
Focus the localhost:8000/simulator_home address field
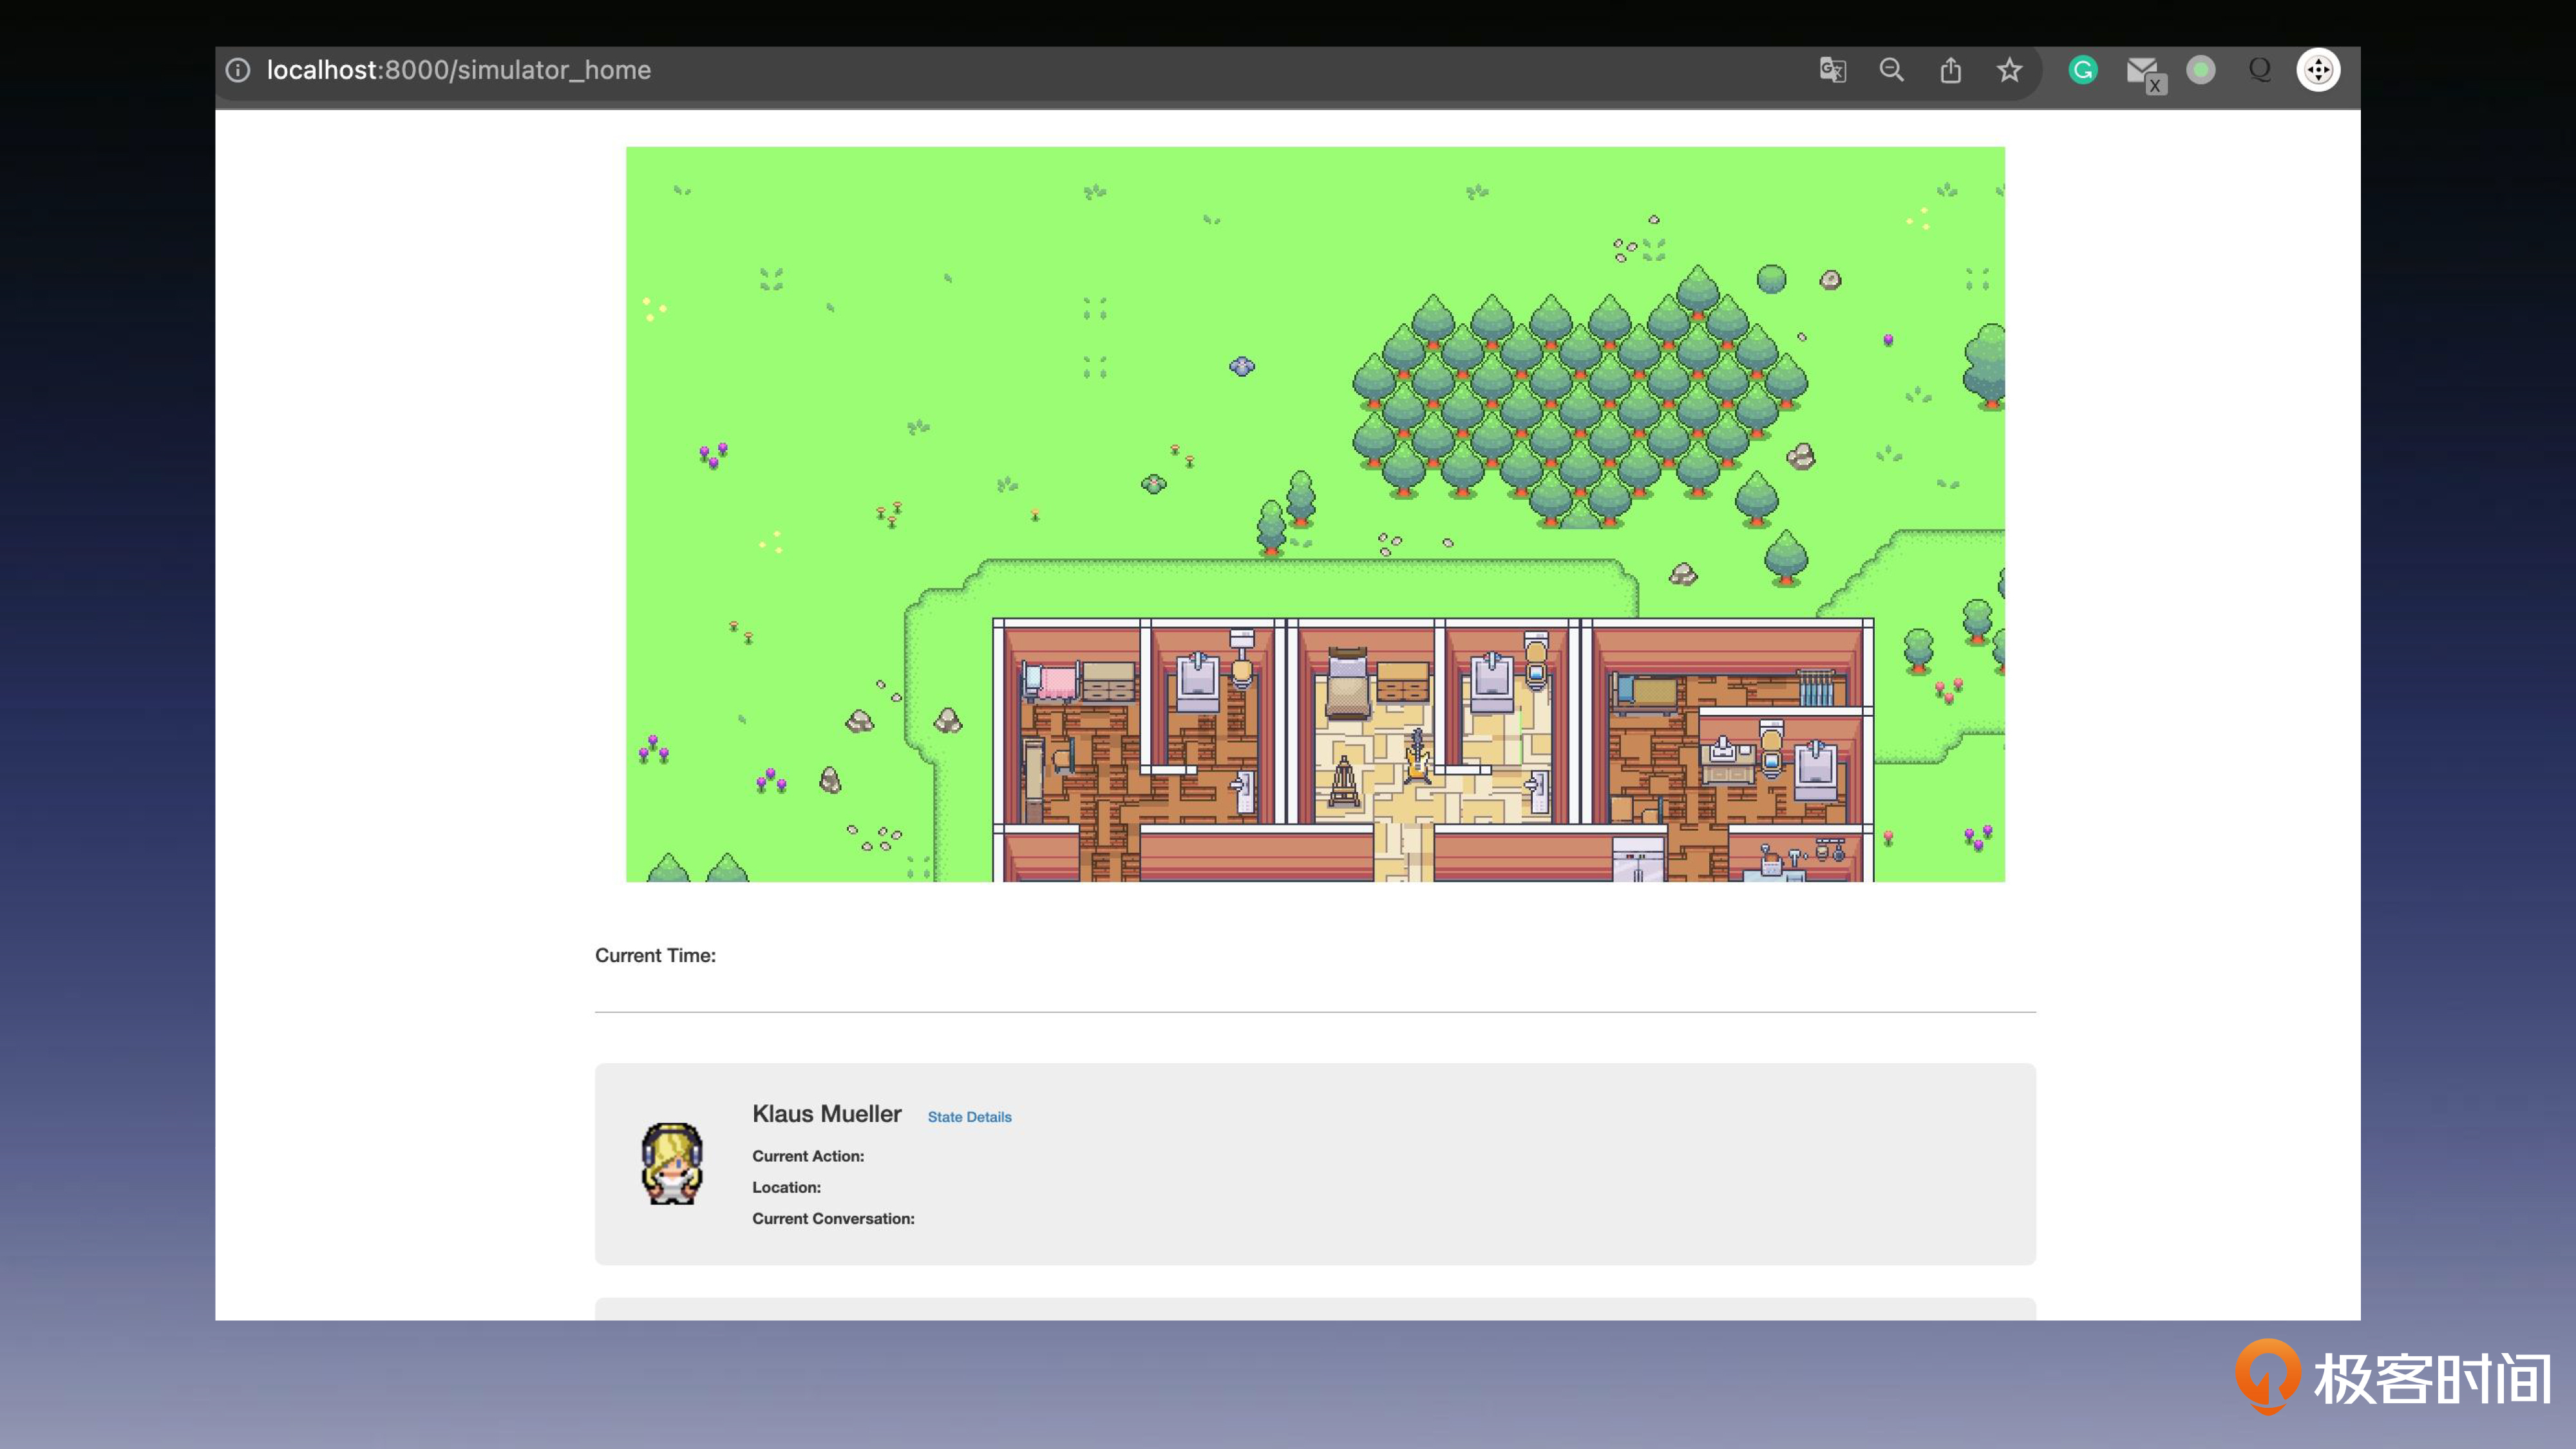click(458, 70)
